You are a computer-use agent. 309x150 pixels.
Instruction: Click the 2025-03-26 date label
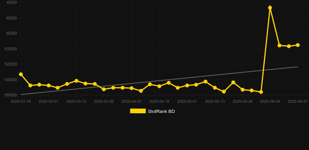(x=104, y=102)
